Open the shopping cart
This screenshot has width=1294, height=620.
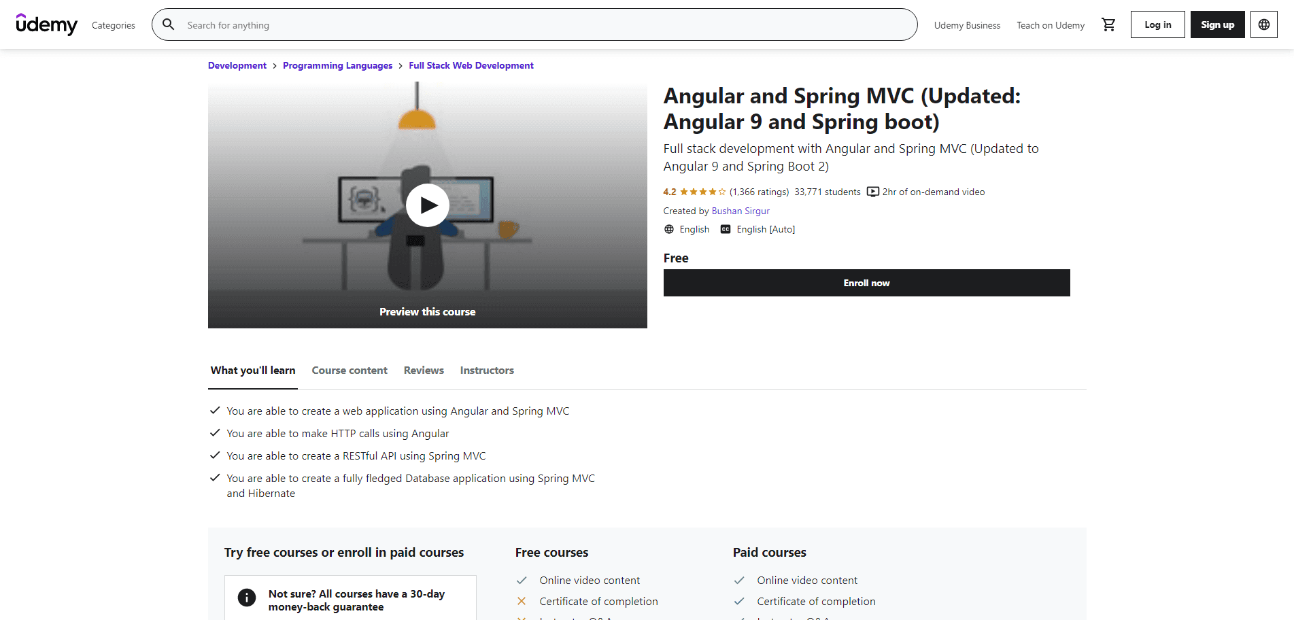tap(1108, 24)
